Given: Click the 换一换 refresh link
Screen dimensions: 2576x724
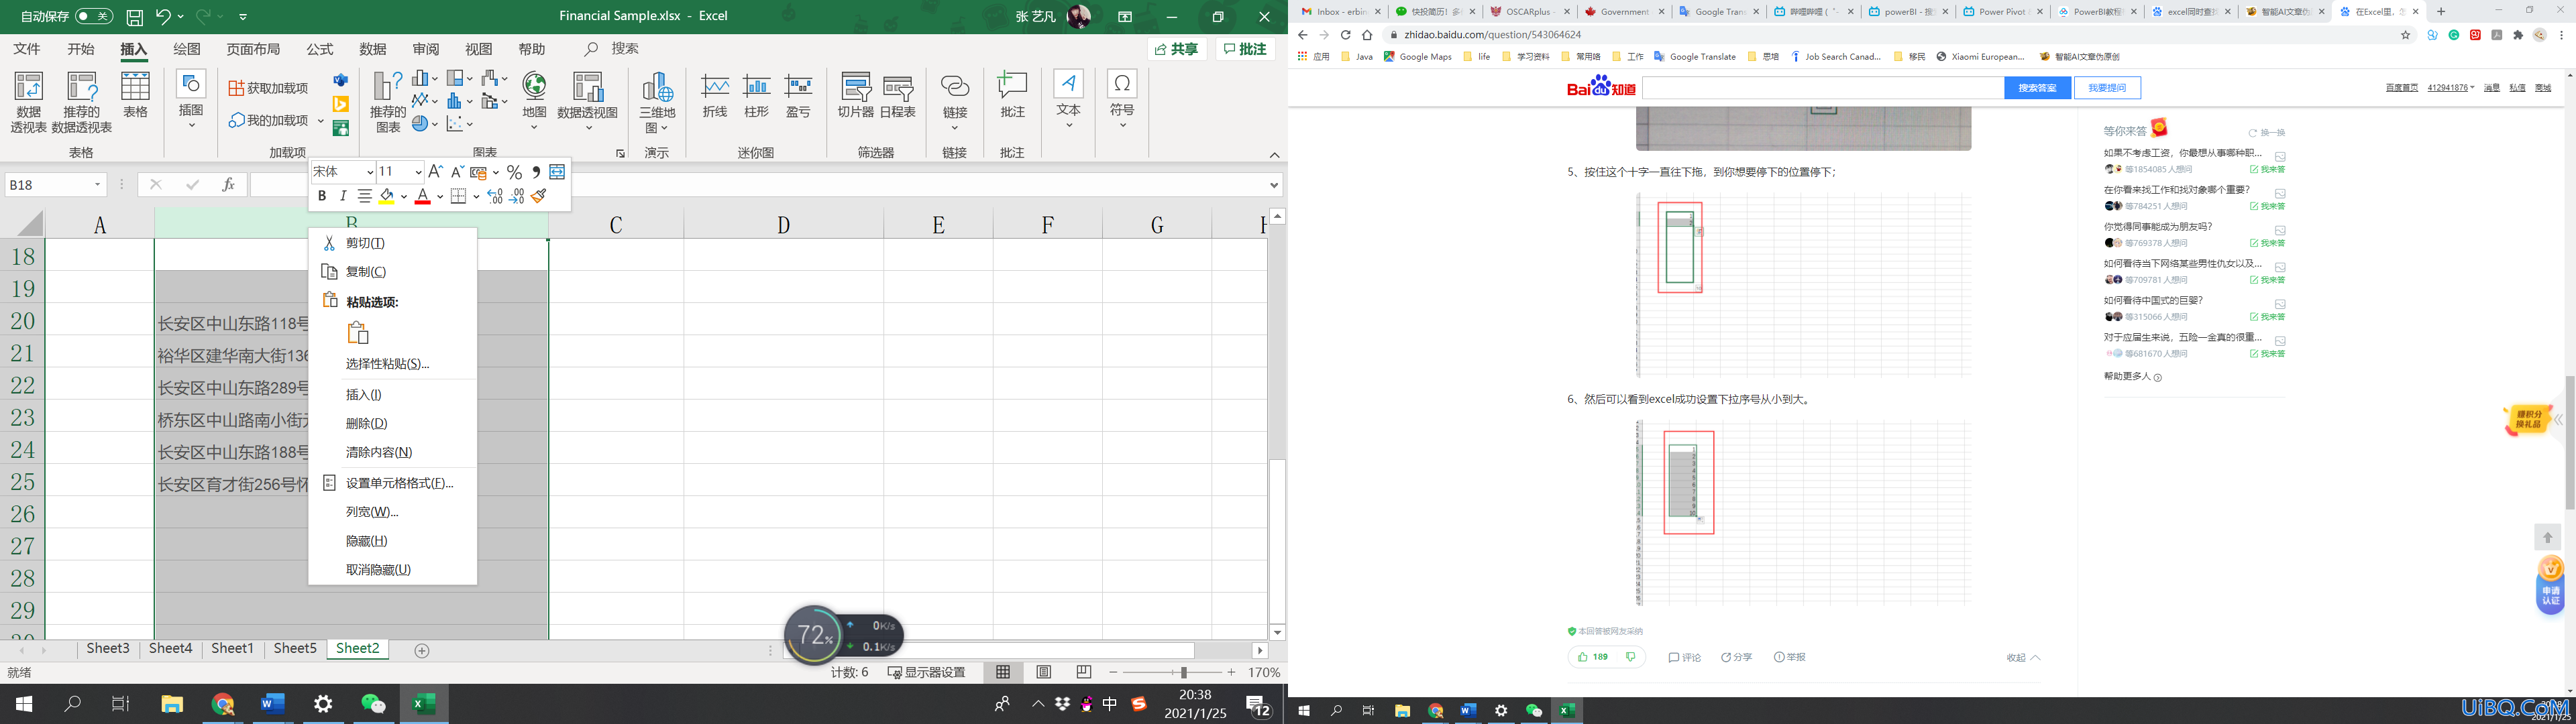Looking at the screenshot, I should [2266, 133].
